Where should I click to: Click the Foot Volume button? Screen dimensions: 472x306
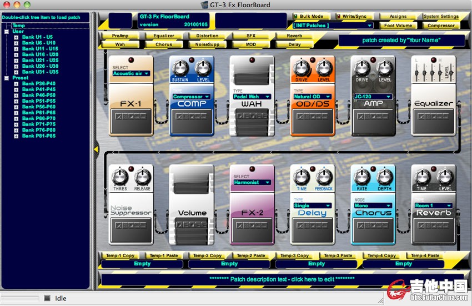398,26
